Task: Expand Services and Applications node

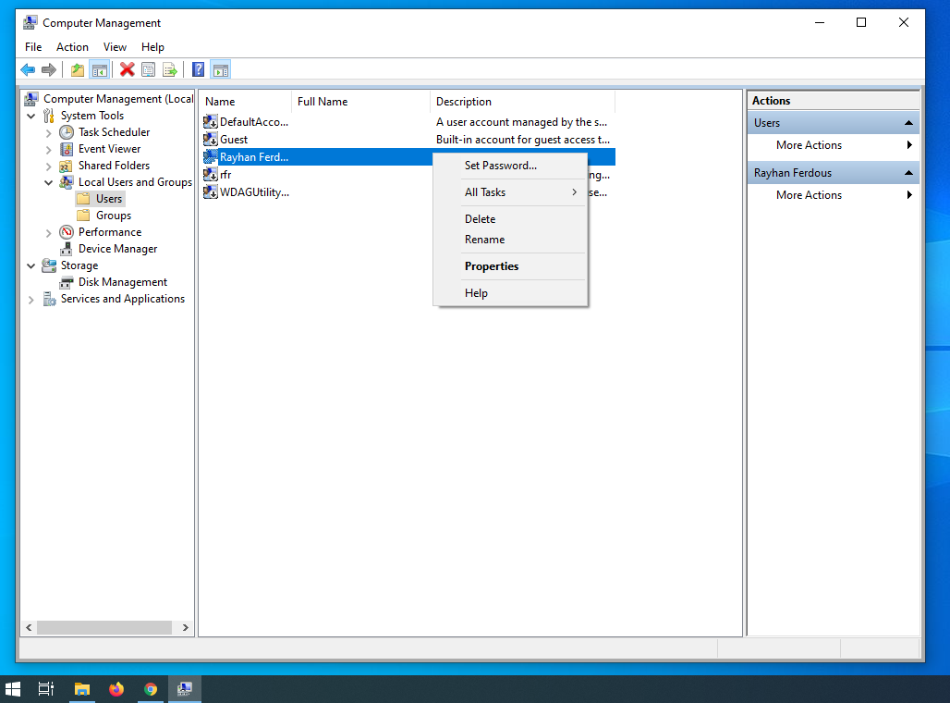Action: tap(31, 299)
